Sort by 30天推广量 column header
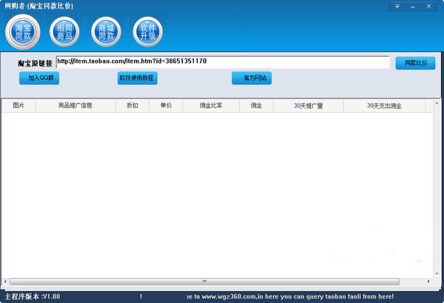This screenshot has width=444, height=303. click(309, 106)
